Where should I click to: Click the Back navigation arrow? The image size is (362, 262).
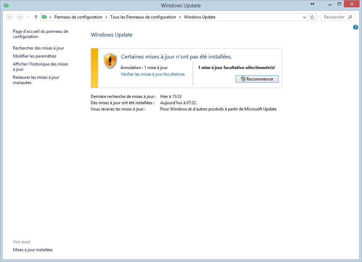point(9,17)
